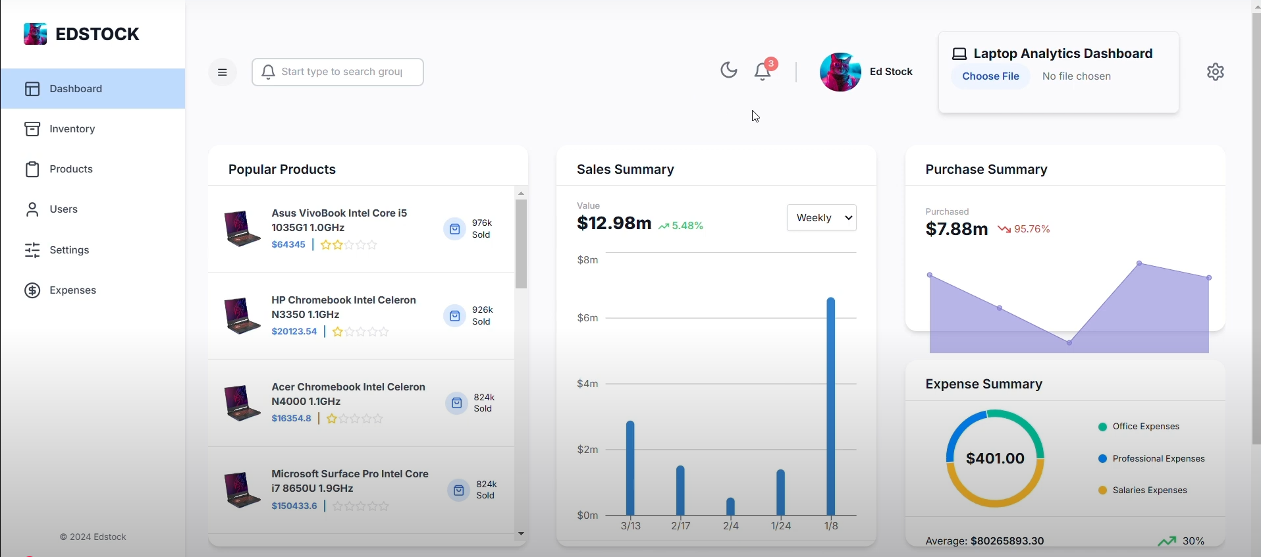Click the $150433.6 price
The height and width of the screenshot is (557, 1261).
click(294, 506)
